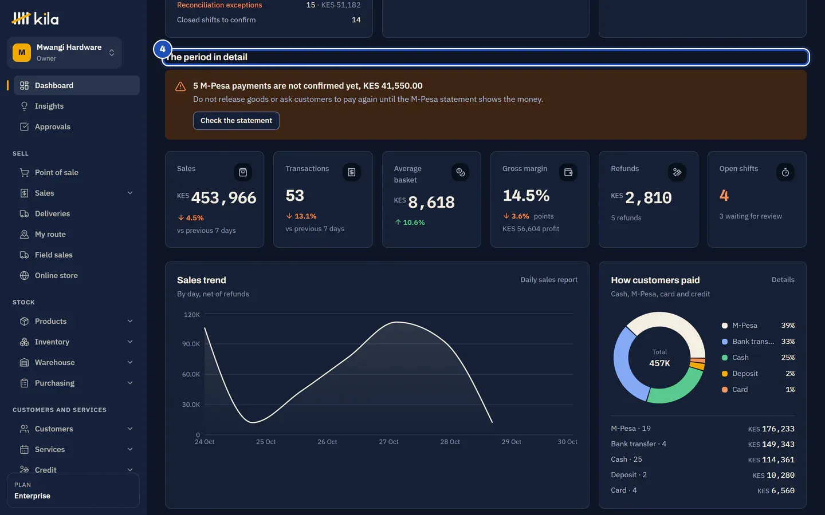Click the My route person icon
Viewport: 825px width, 515px height.
click(24, 234)
